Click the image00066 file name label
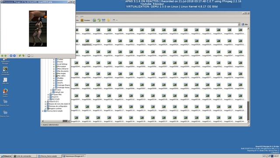This screenshot has width=280, height=158. pyautogui.click(x=87, y=78)
